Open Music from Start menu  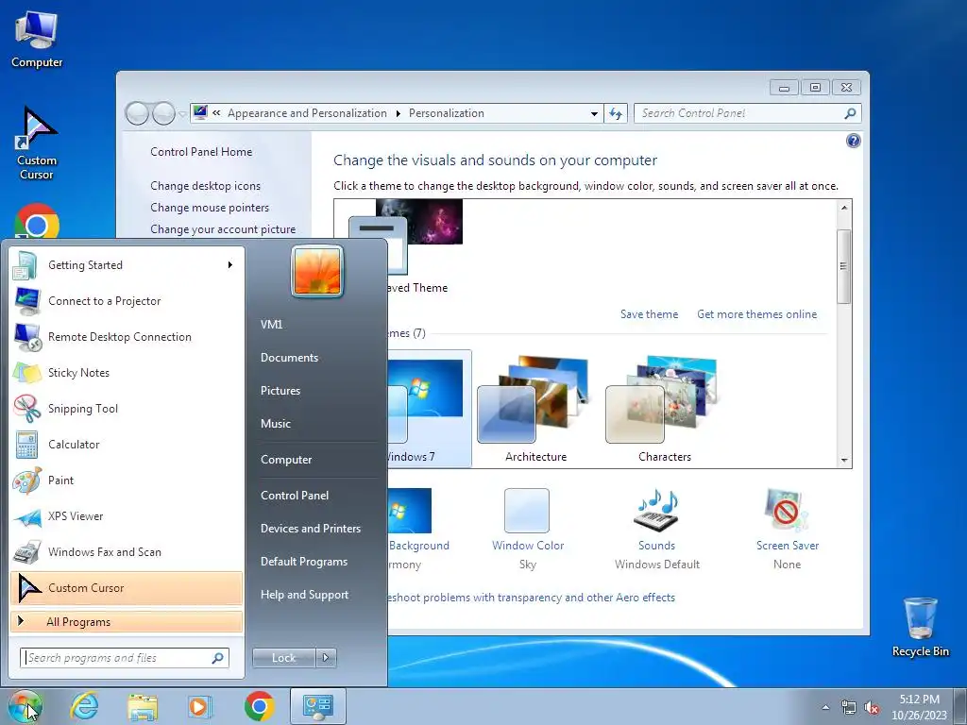coord(275,424)
